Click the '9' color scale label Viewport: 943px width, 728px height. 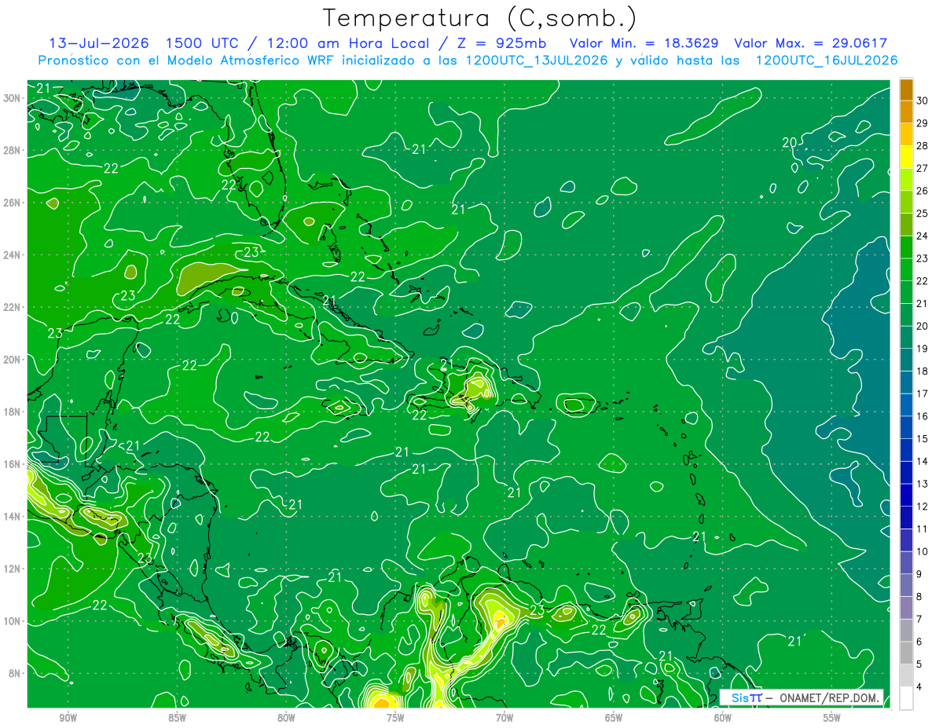coord(920,574)
